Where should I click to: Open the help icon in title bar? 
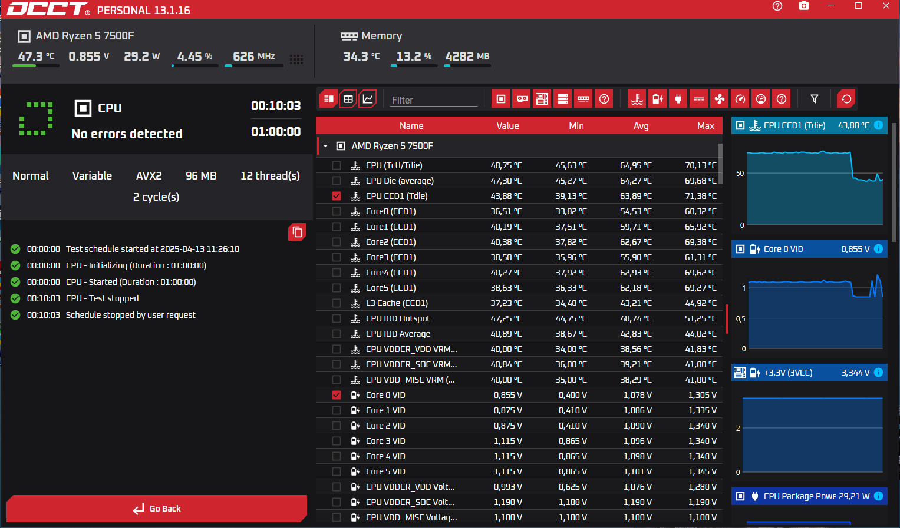click(x=777, y=6)
